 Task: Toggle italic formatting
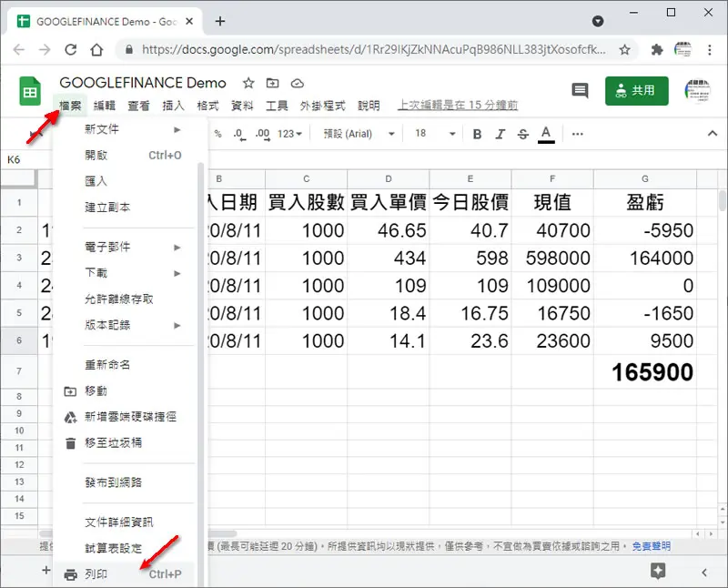click(x=500, y=134)
